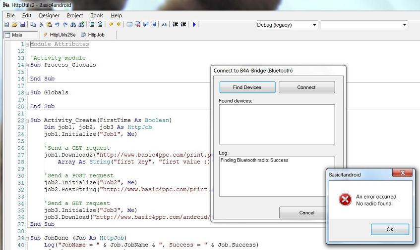Image resolution: width=420 pixels, height=250 pixels.
Task: Click the 'No radio found.' message text
Action: click(x=374, y=204)
